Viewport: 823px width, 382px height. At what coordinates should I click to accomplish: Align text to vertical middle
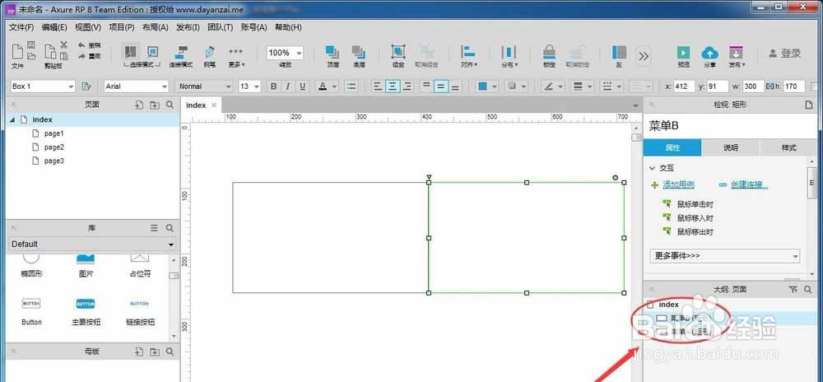click(441, 86)
